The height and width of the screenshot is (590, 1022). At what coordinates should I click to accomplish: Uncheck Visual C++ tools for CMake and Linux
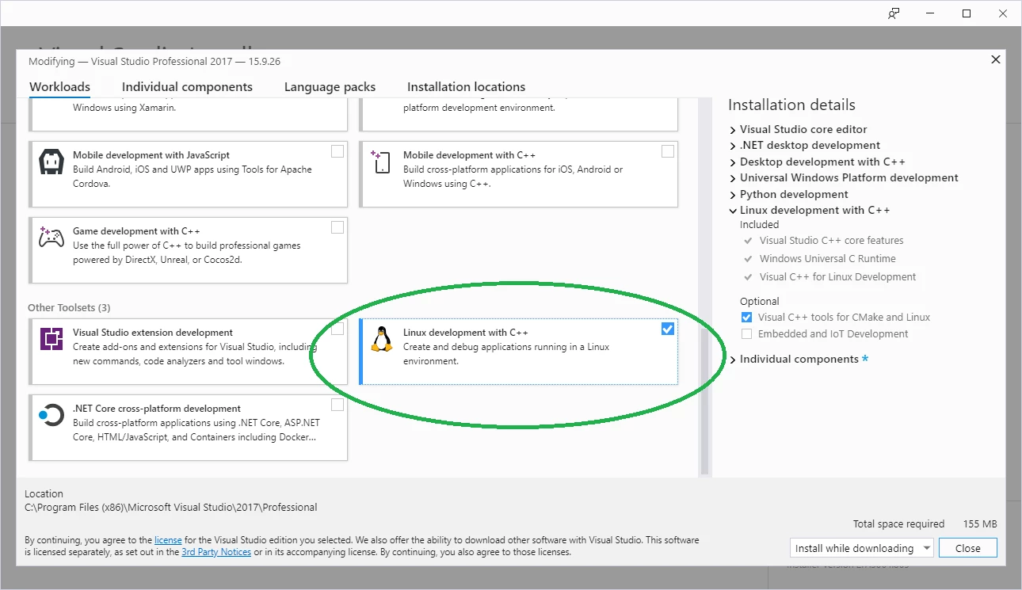tap(746, 317)
